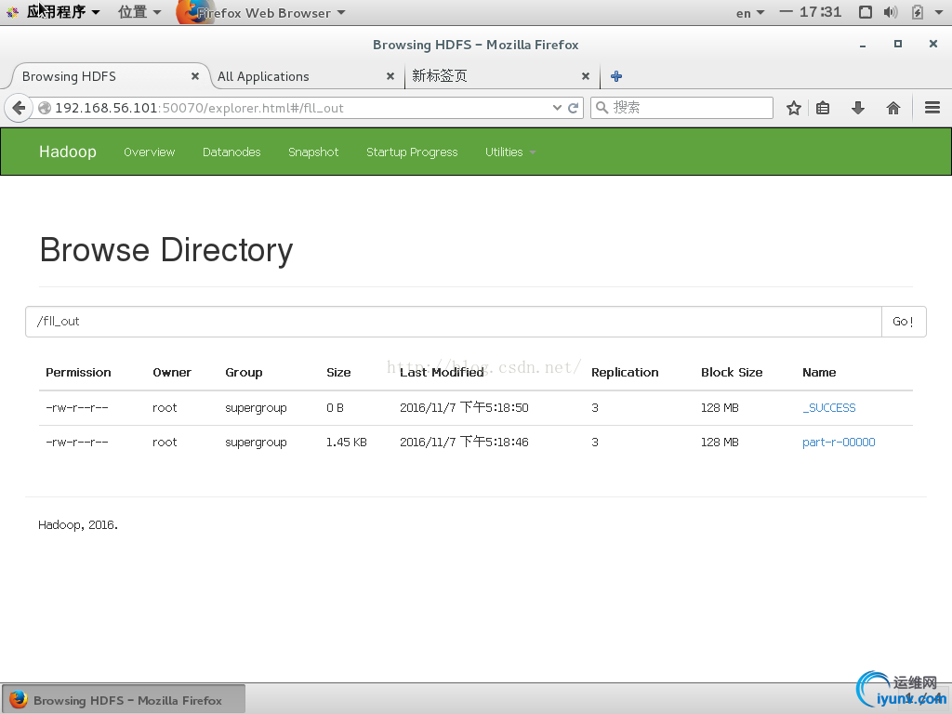
Task: Reload the page with the refresh icon
Action: click(x=573, y=108)
